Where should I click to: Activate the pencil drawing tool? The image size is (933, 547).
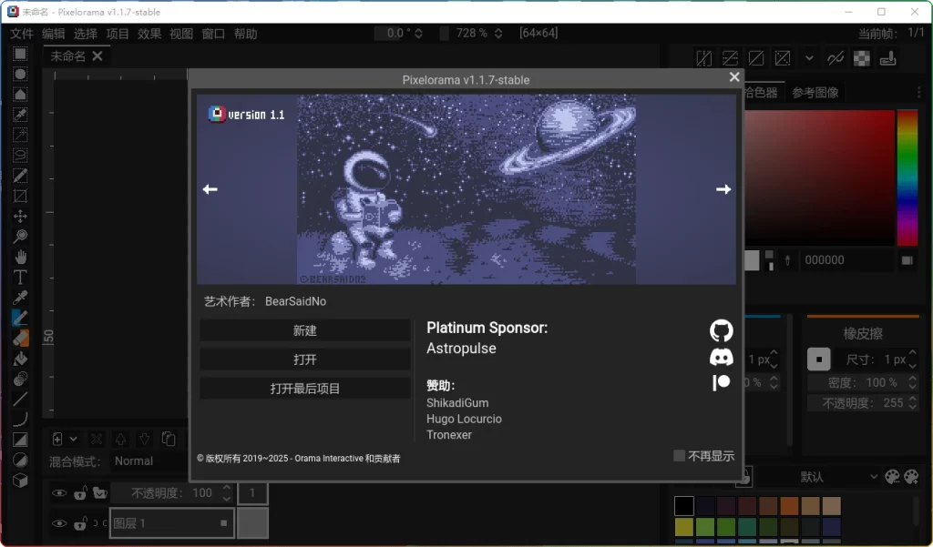pyautogui.click(x=20, y=317)
